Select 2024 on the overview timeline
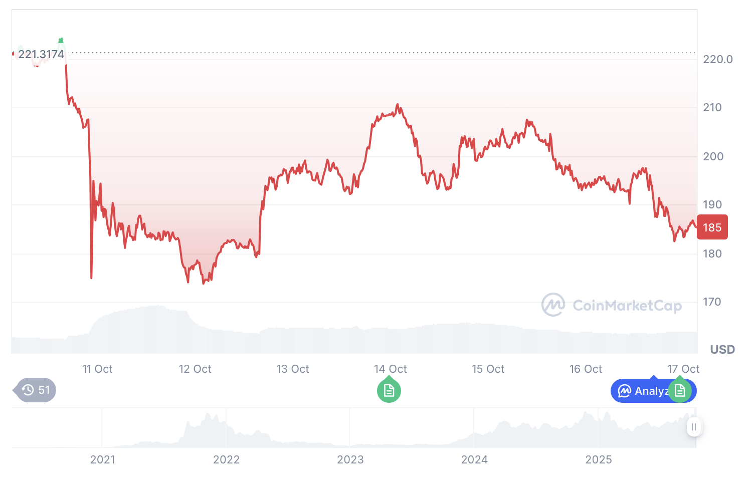 pyautogui.click(x=474, y=459)
